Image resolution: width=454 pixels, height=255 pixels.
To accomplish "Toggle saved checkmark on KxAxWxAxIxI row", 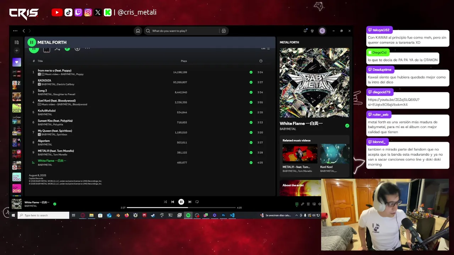I will tap(251, 112).
